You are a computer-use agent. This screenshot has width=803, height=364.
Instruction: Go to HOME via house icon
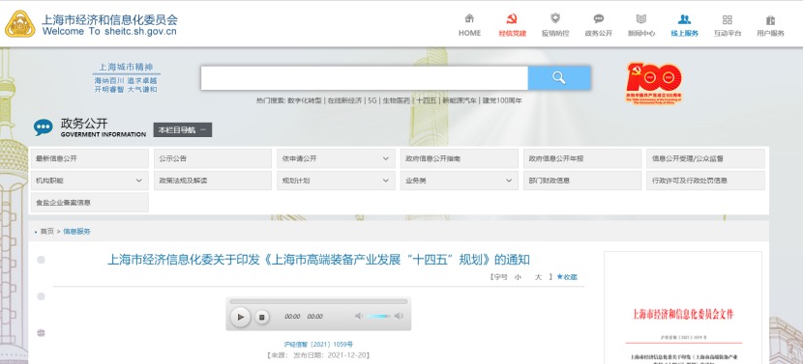coord(469,19)
